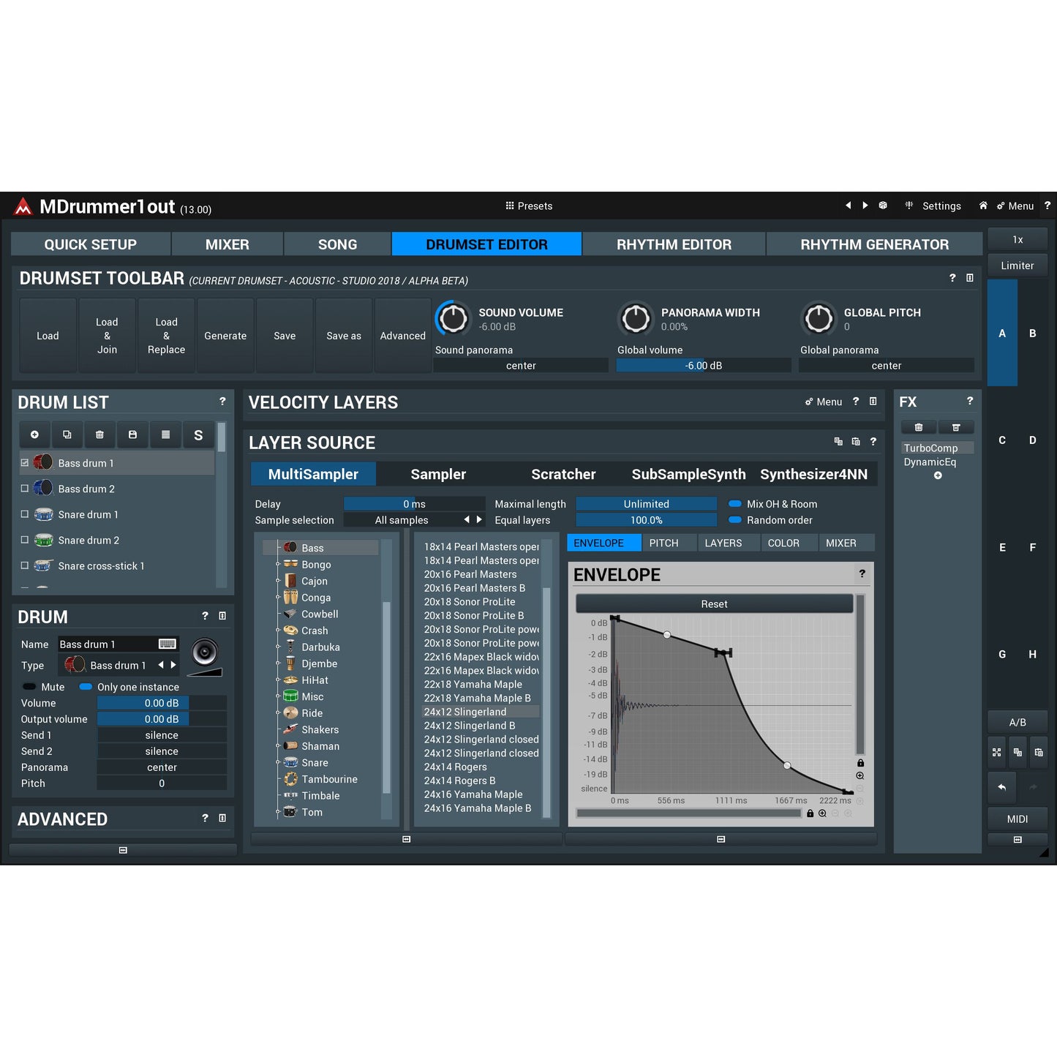Viewport: 1057px width, 1057px height.
Task: Delete an effect with FX trash icon
Action: (918, 426)
